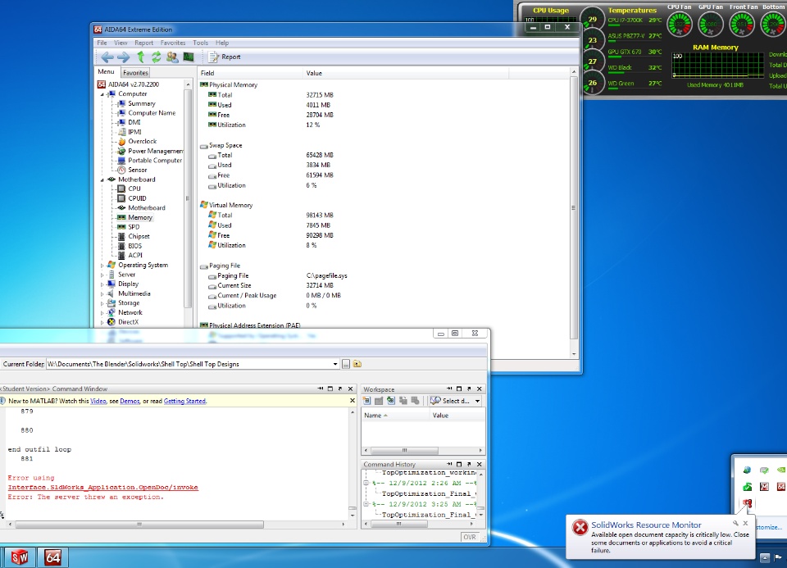Open Action Center via the flag icon
The height and width of the screenshot is (568, 787).
pyautogui.click(x=779, y=557)
